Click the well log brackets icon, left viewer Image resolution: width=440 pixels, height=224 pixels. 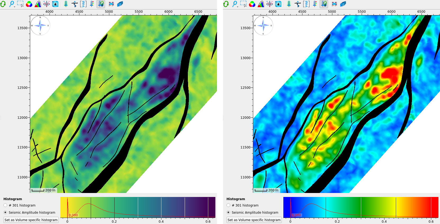coord(83,4)
